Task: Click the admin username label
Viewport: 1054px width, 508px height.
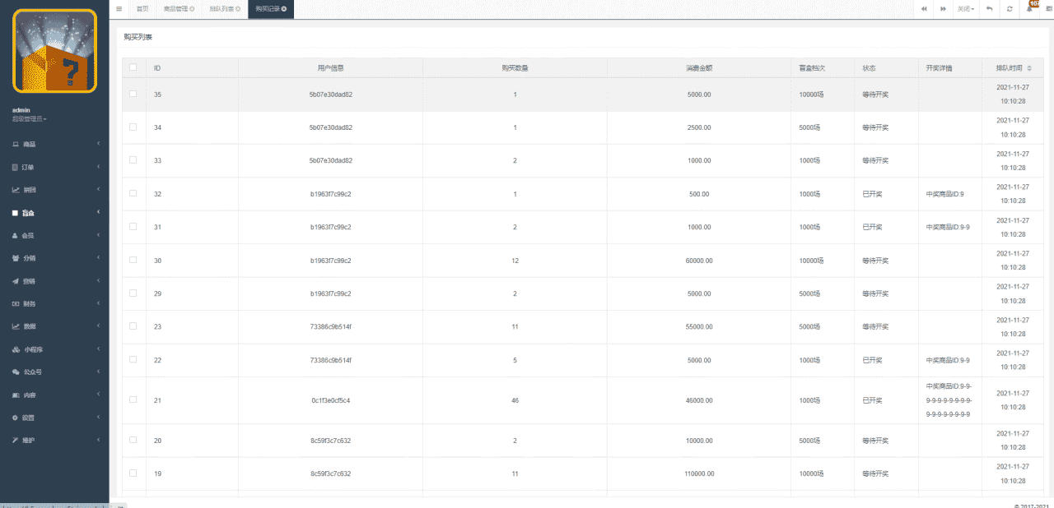Action: click(21, 109)
